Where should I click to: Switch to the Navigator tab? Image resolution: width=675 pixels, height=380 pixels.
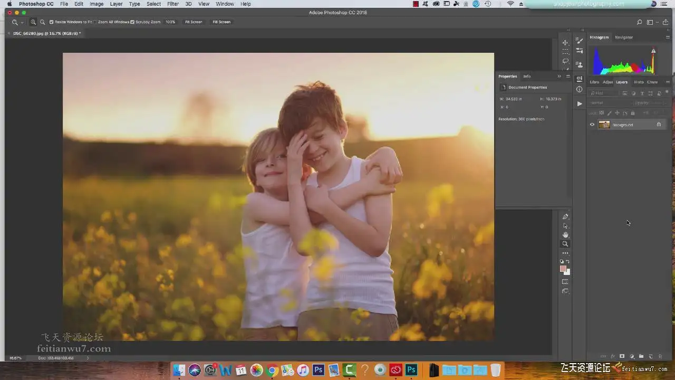[x=624, y=37]
